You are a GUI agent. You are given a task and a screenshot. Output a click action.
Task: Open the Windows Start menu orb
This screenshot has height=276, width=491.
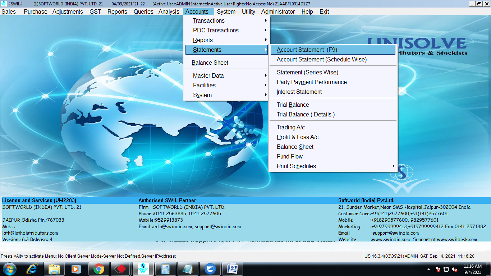pyautogui.click(x=9, y=269)
